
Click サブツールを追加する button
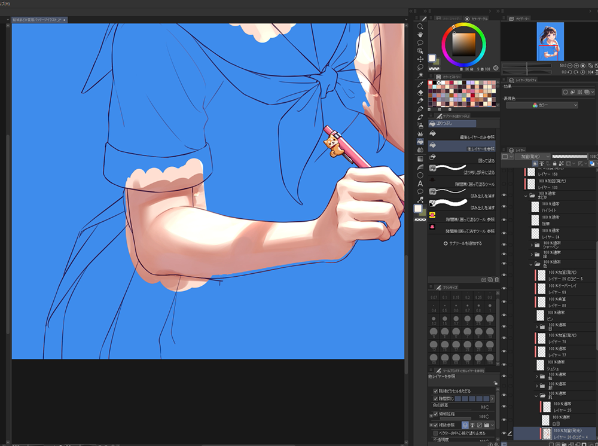pyautogui.click(x=462, y=243)
